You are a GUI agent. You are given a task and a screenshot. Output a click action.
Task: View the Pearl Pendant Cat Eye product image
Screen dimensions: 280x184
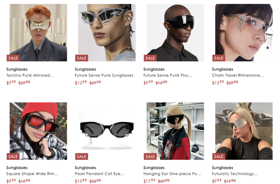(107, 131)
